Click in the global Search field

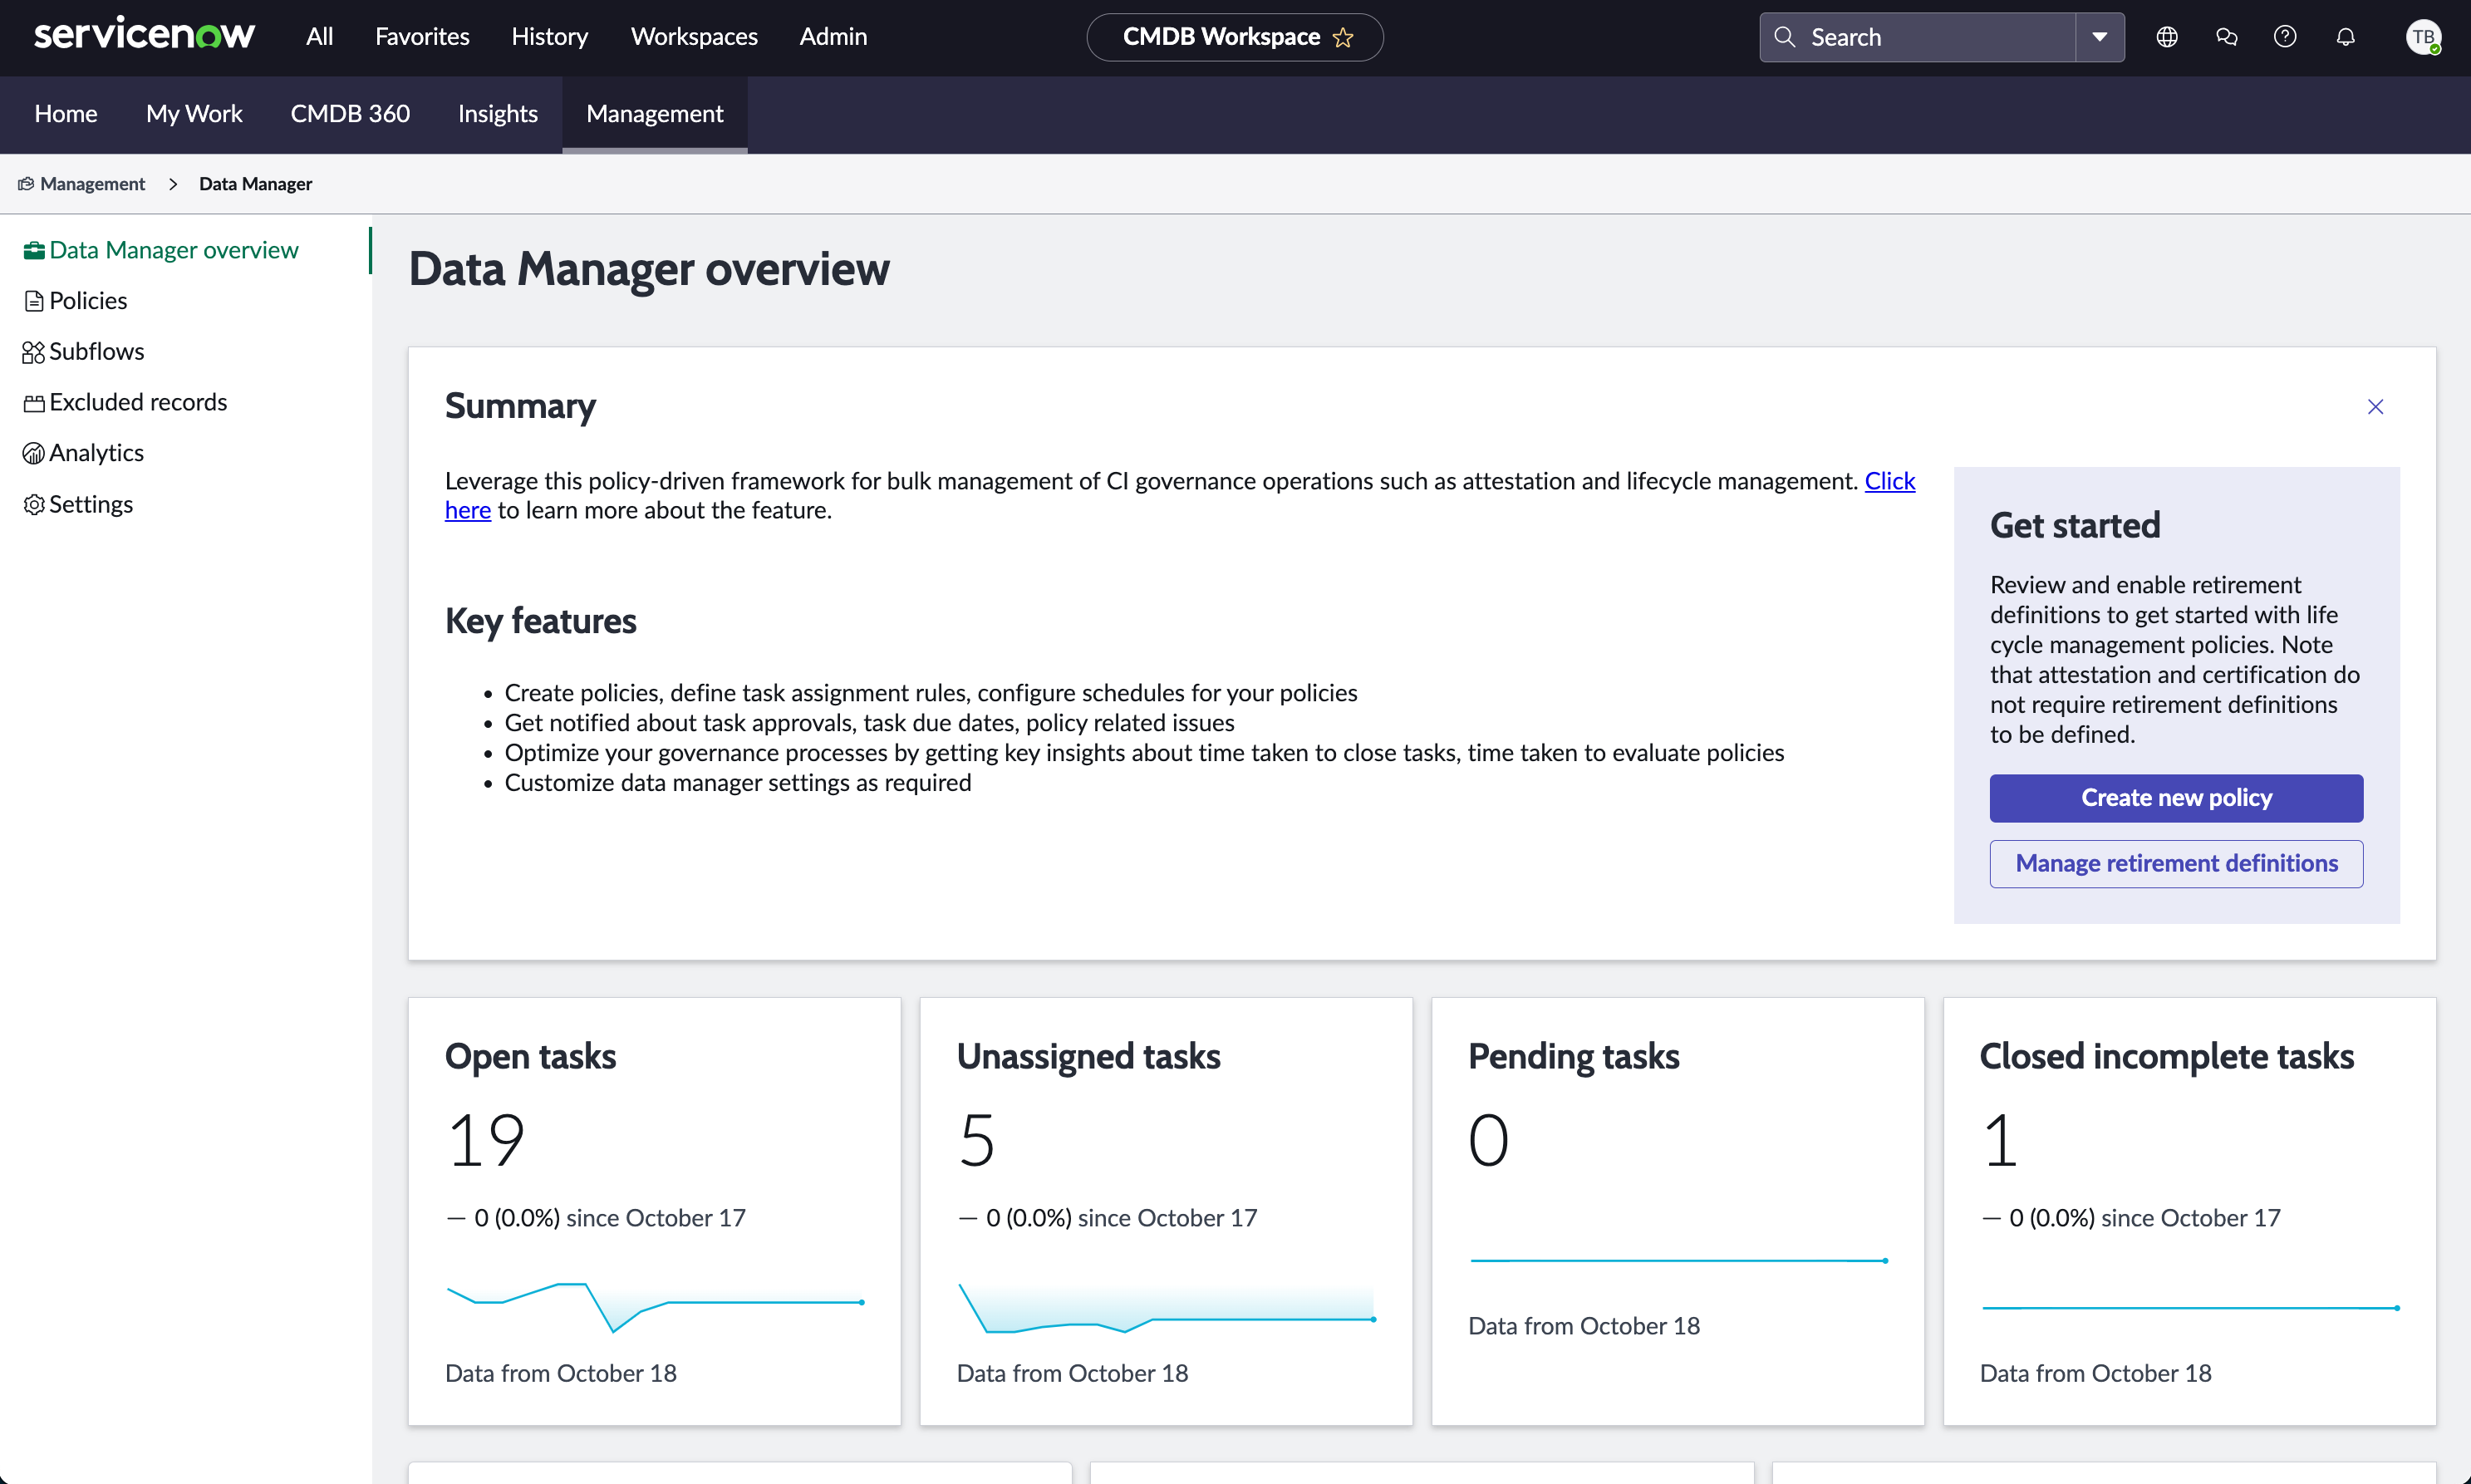1930,37
